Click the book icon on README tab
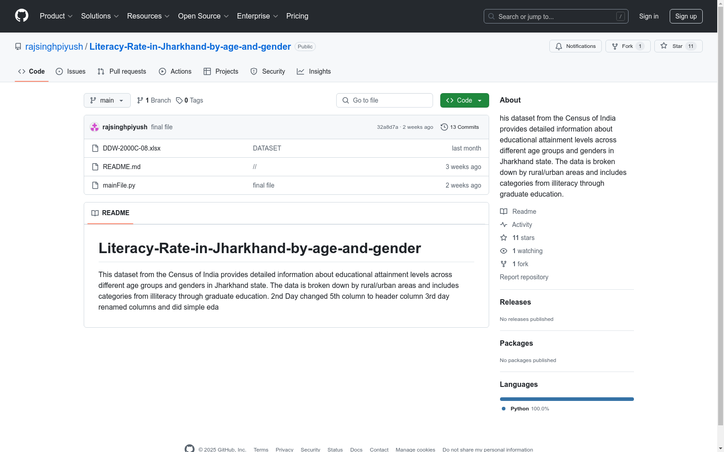Image resolution: width=724 pixels, height=452 pixels. click(95, 213)
